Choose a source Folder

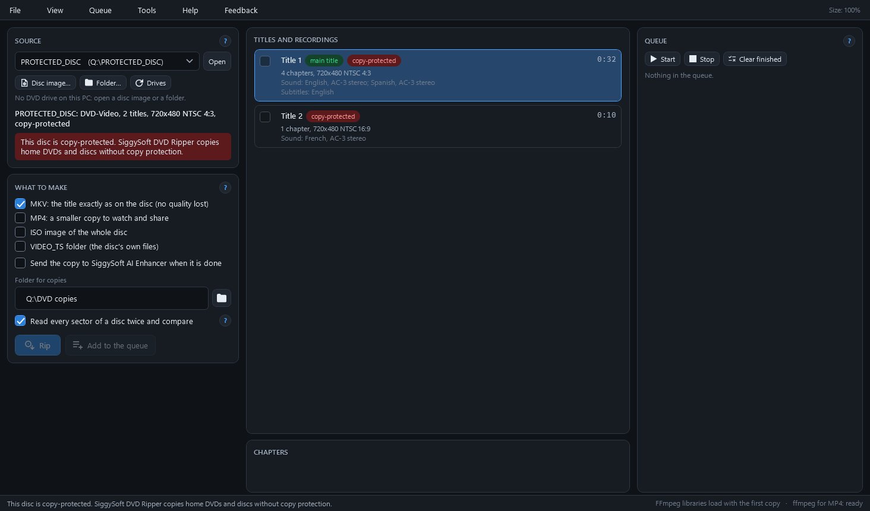click(x=103, y=83)
